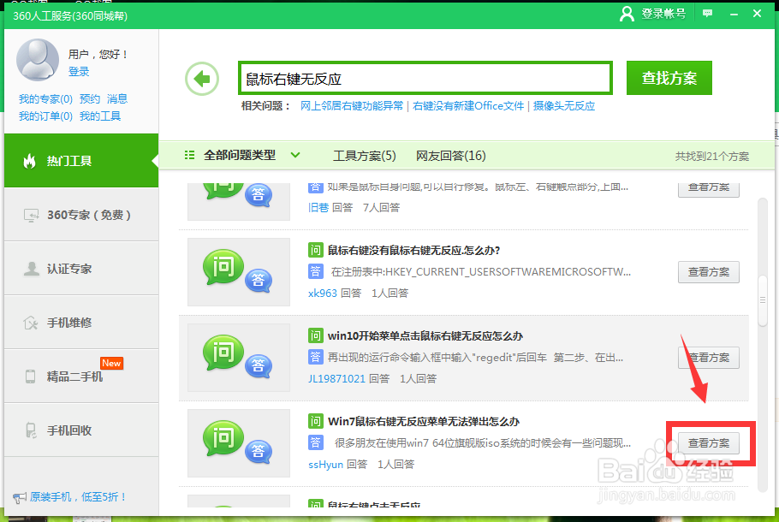This screenshot has width=779, height=522.
Task: Click username link JL19871021
Action: tap(336, 378)
